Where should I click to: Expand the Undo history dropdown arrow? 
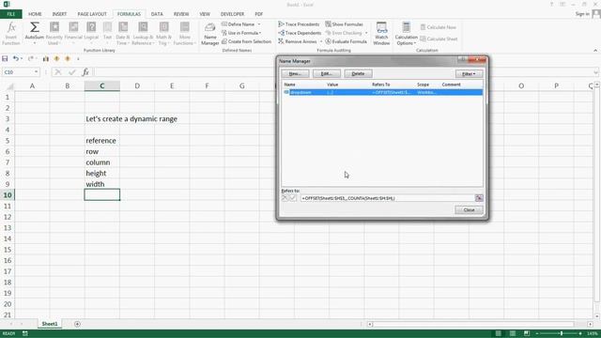coord(22,58)
